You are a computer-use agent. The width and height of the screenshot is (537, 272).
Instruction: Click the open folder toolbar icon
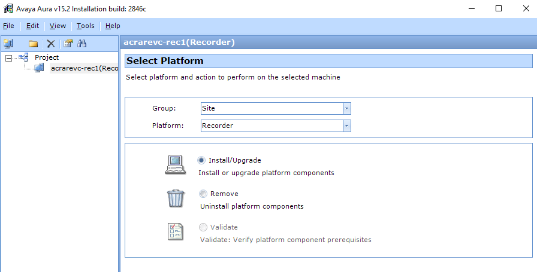(x=34, y=44)
